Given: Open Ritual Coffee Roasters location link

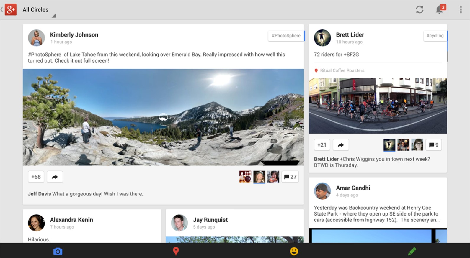Looking at the screenshot, I should [x=342, y=70].
